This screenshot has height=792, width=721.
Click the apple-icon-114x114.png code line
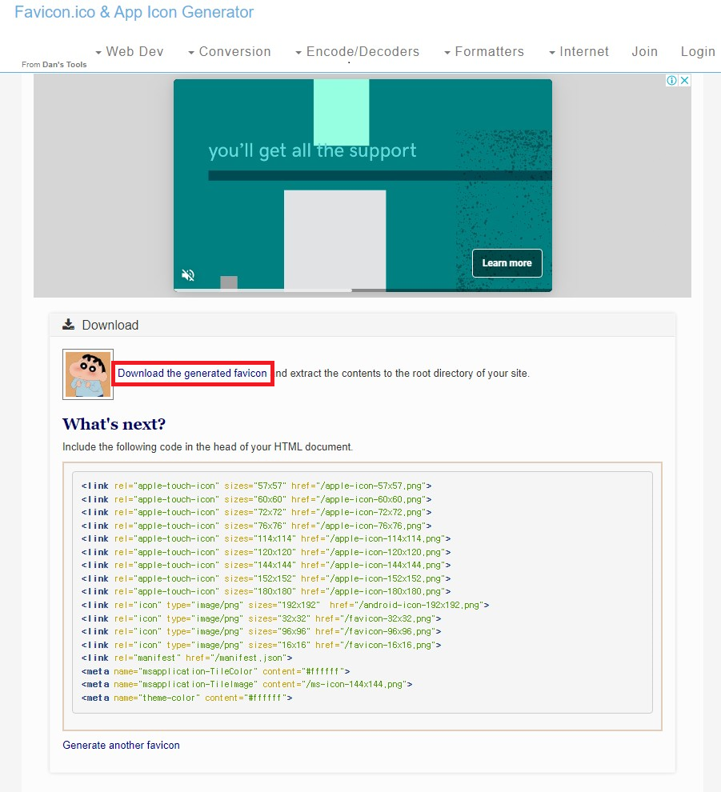266,539
